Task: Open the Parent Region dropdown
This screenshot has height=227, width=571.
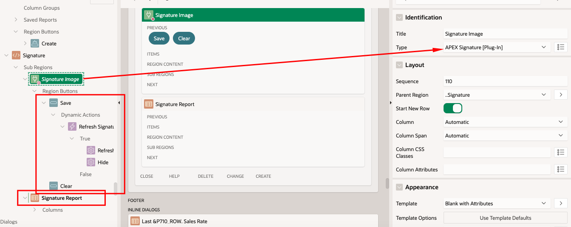Action: 497,95
